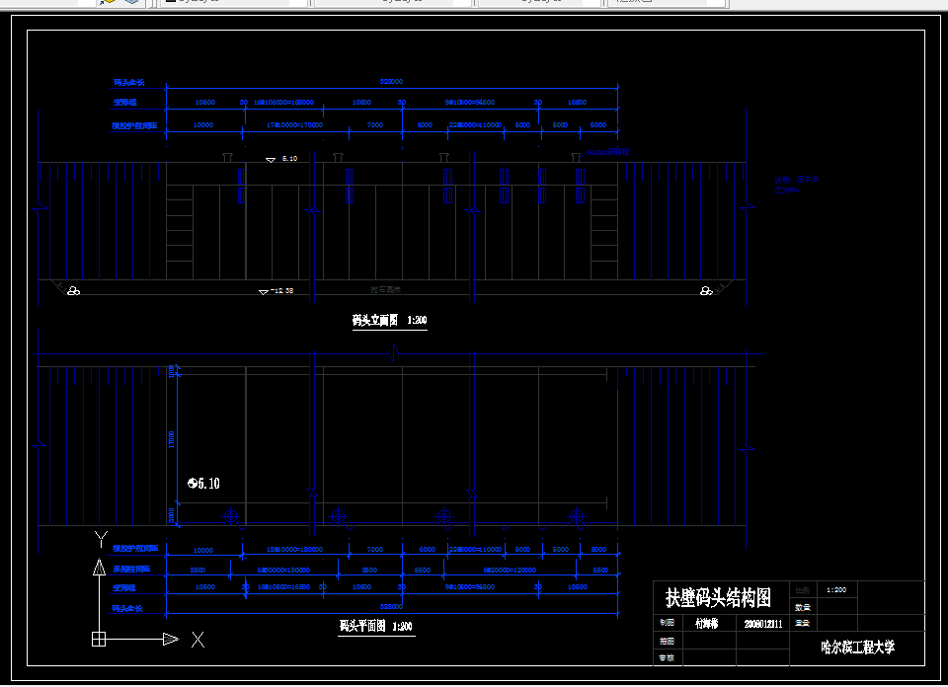Click the 制图 label cell in title block

coord(667,623)
